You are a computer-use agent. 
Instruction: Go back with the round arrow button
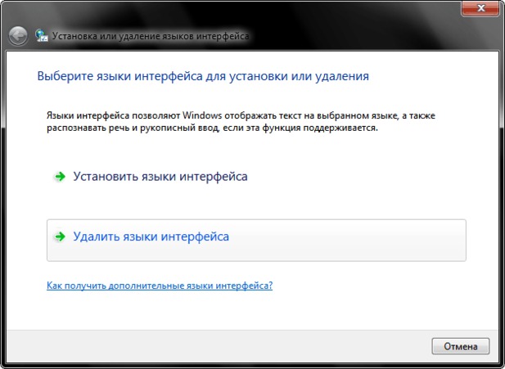(x=18, y=35)
